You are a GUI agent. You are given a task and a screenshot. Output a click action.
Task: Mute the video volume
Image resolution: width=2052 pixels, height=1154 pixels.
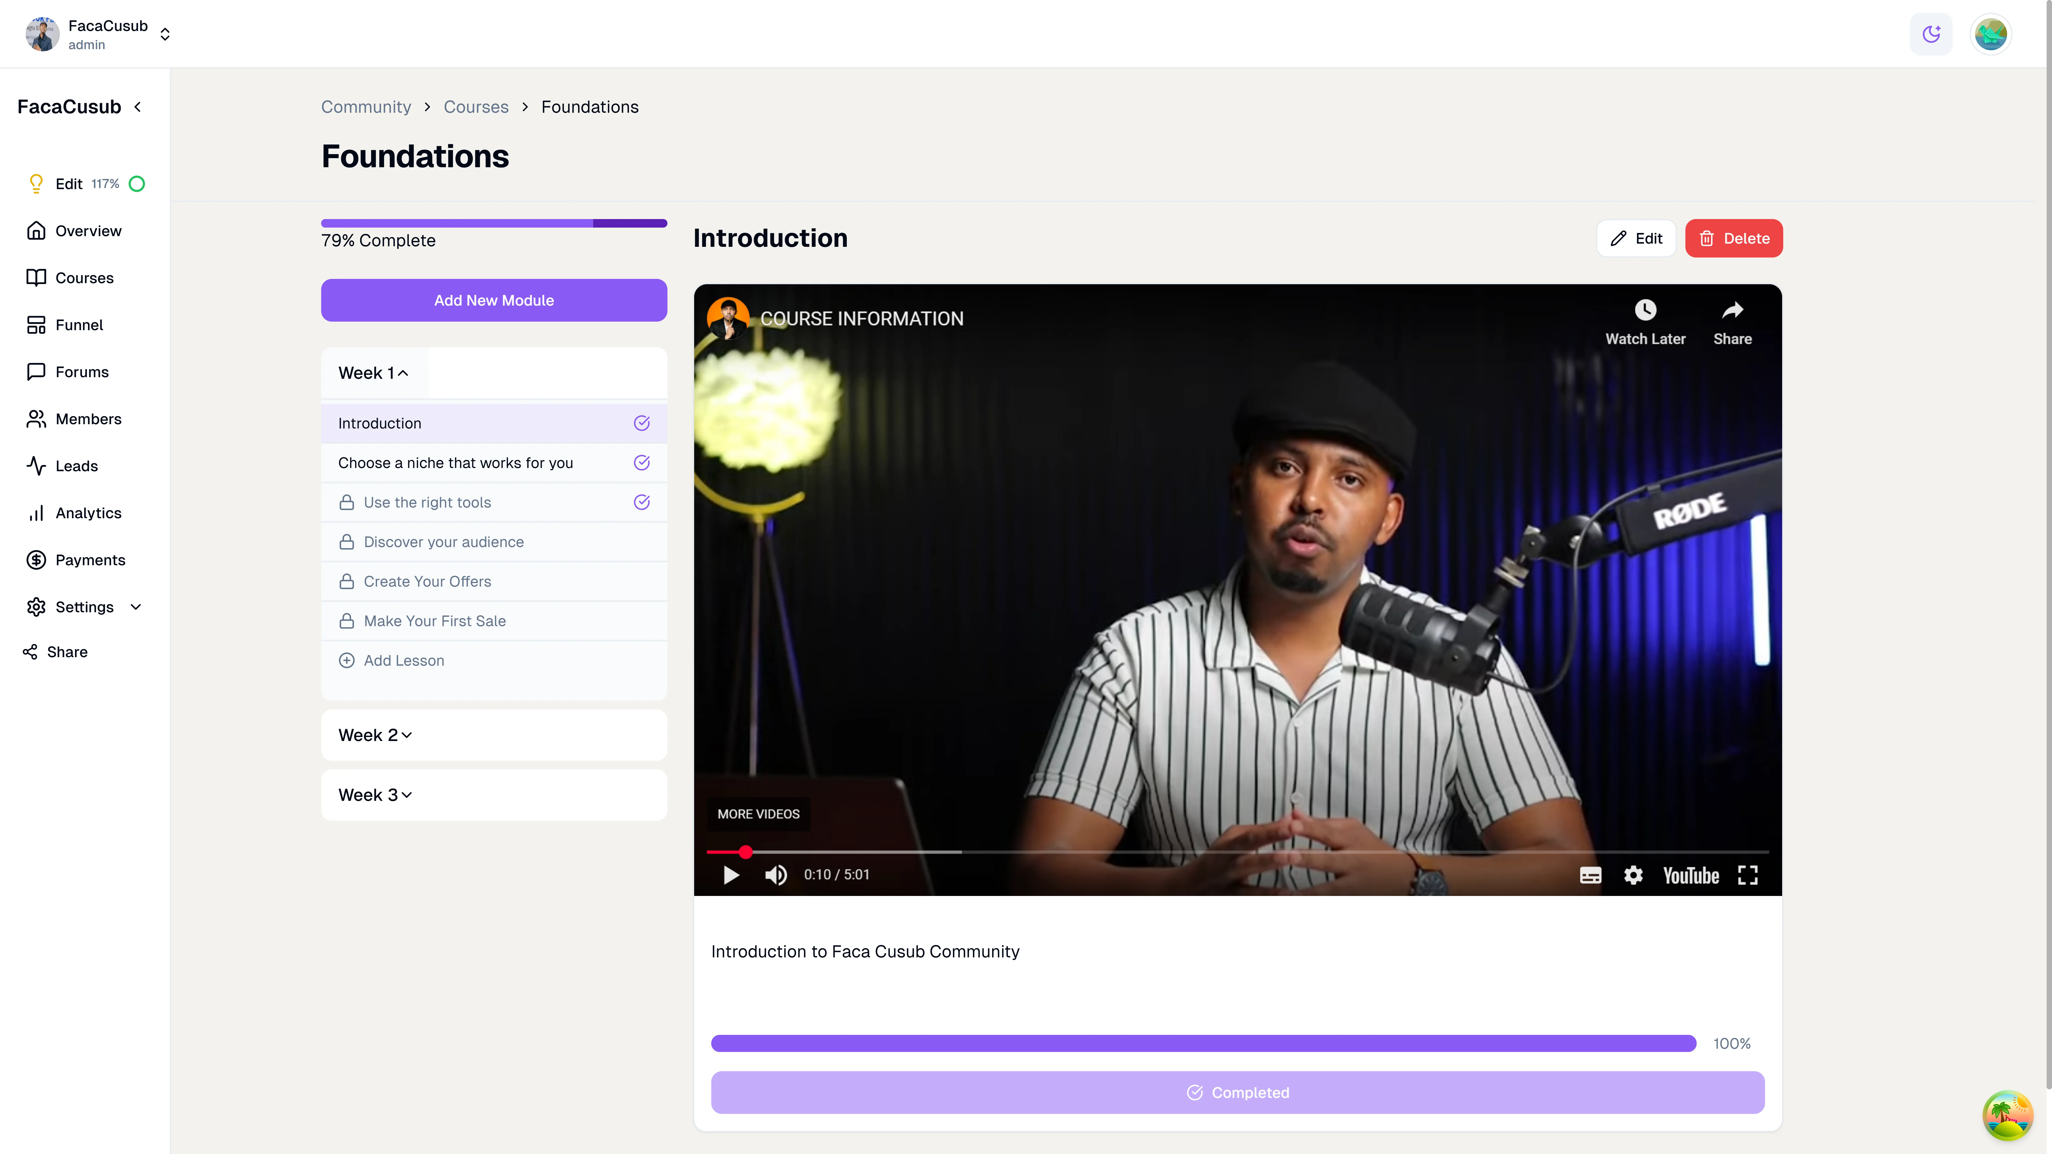tap(776, 875)
